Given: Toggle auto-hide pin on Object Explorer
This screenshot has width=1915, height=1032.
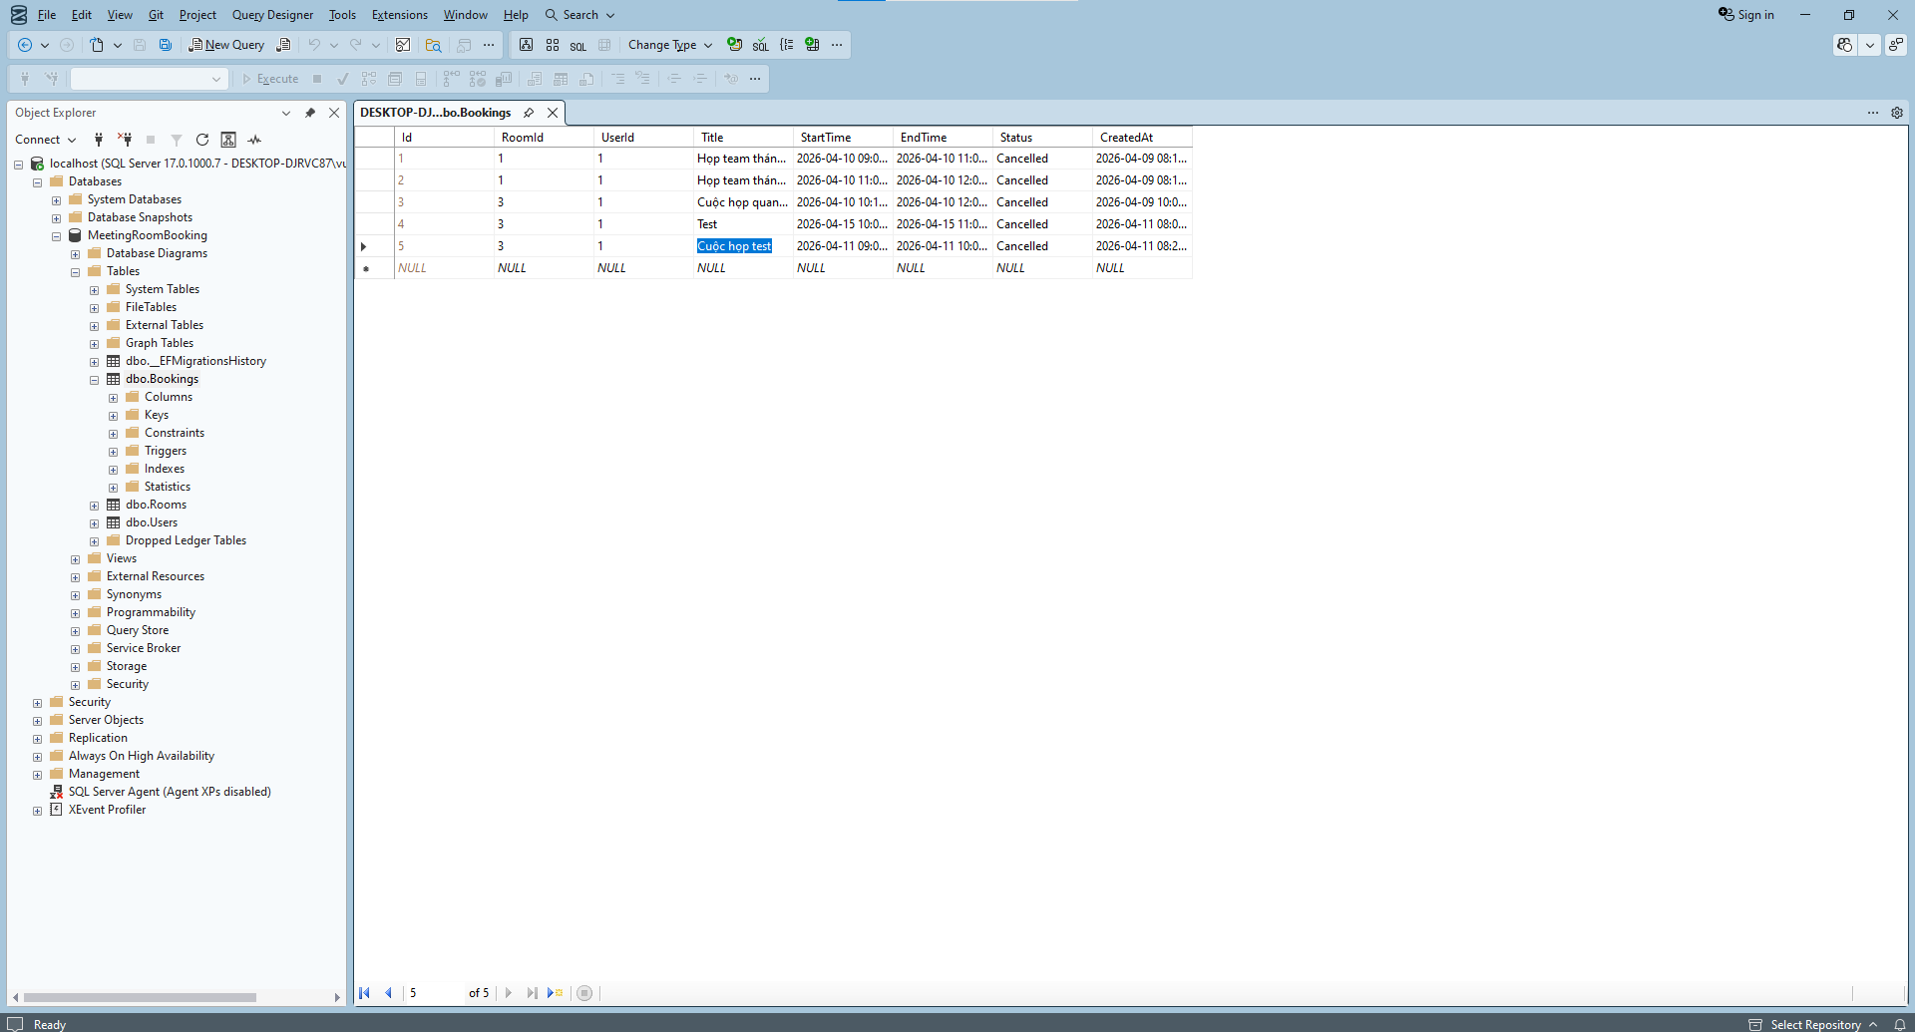Looking at the screenshot, I should (x=310, y=113).
